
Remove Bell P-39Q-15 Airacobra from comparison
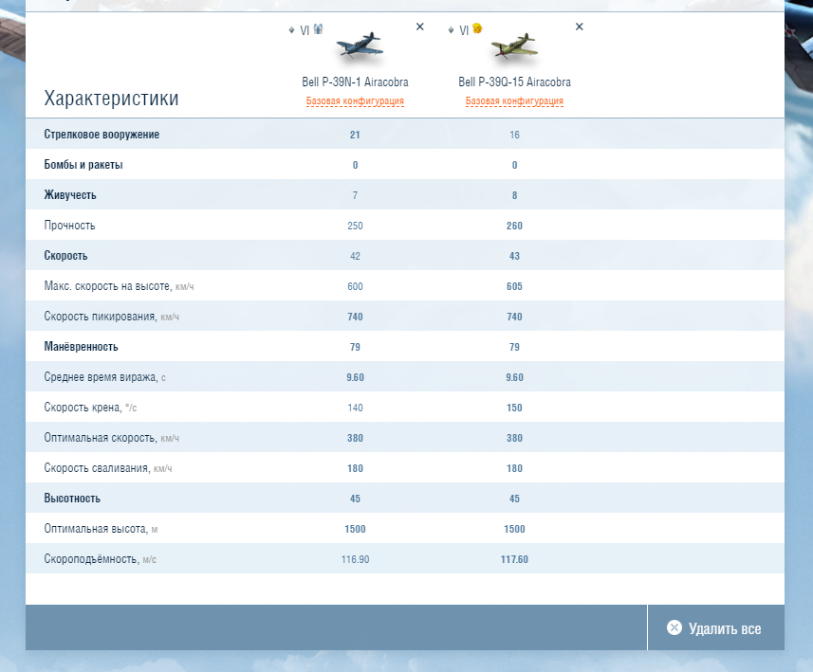(580, 27)
